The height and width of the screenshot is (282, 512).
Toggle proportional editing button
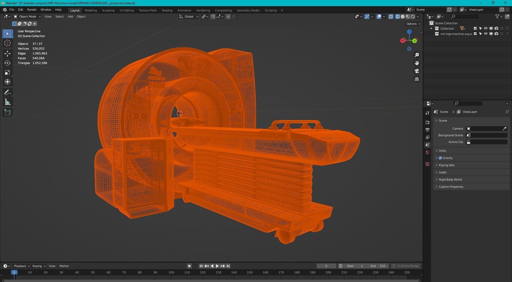pyautogui.click(x=228, y=17)
